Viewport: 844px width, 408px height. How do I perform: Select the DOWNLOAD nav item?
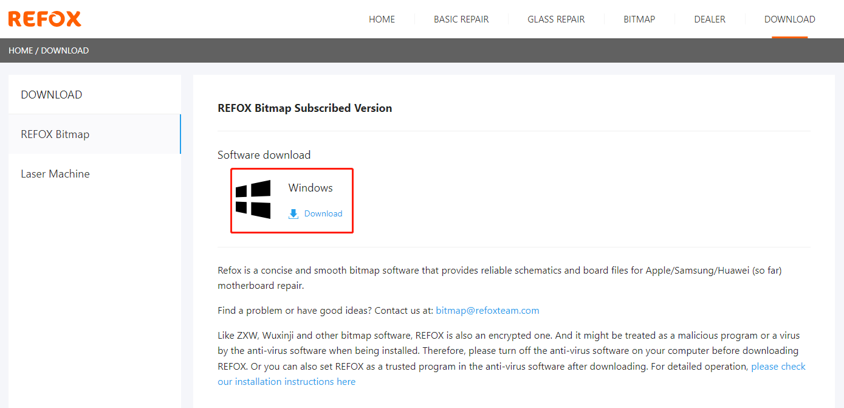click(789, 19)
